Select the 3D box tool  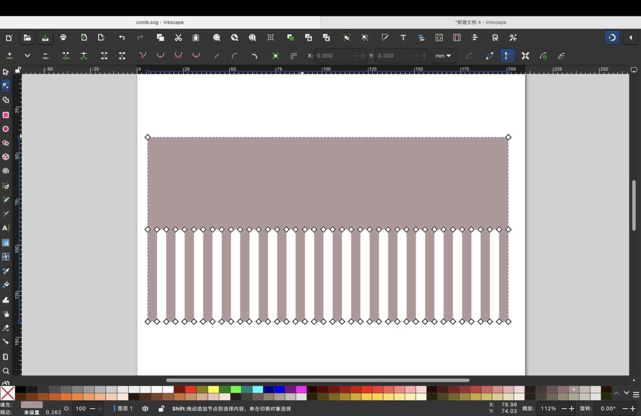click(6, 157)
